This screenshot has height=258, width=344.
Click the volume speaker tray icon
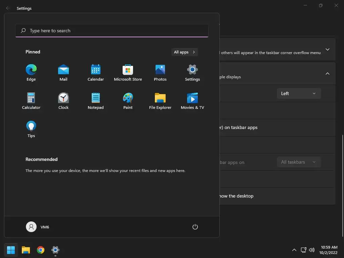[x=311, y=250]
